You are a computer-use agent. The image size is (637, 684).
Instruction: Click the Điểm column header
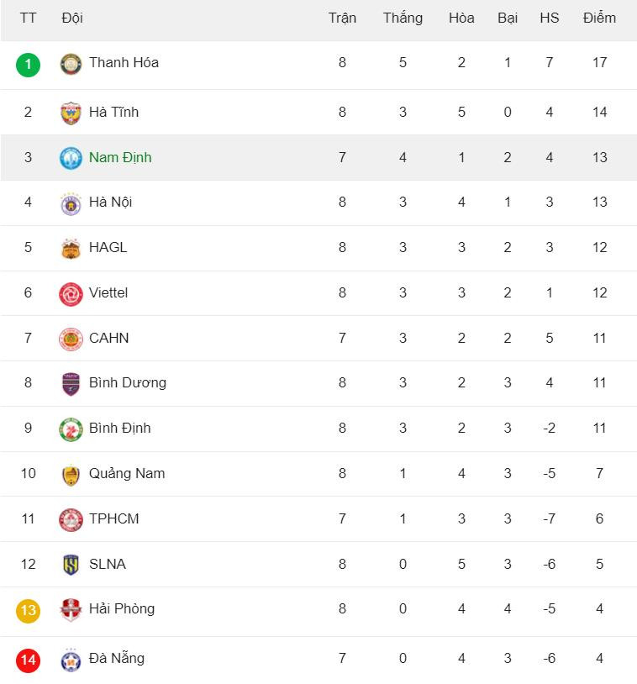click(x=599, y=18)
